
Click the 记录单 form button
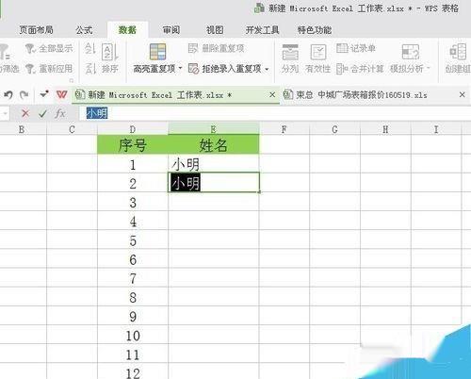click(356, 48)
